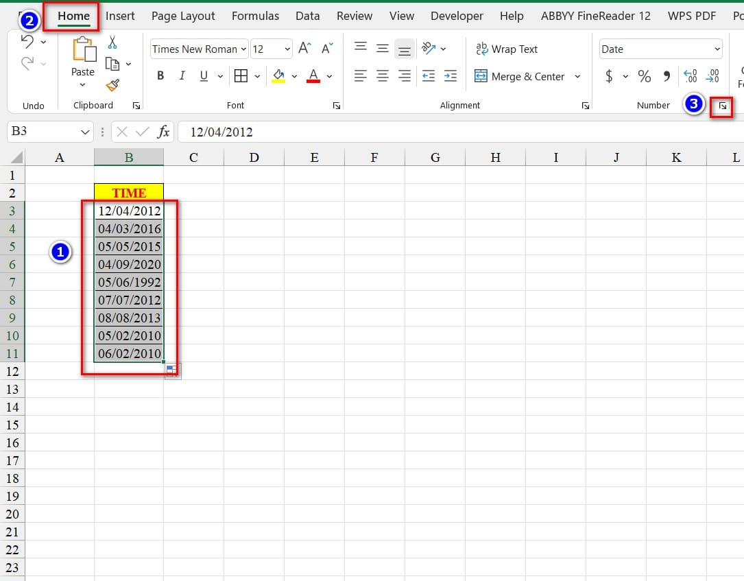
Task: Click the Increase Font Size icon
Action: [305, 49]
